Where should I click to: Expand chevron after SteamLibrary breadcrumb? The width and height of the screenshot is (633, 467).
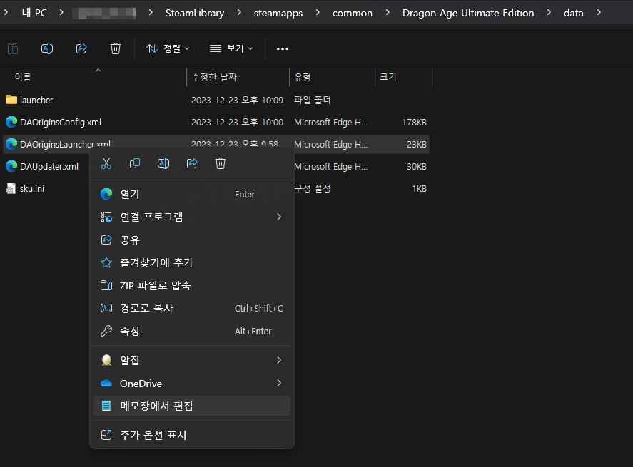point(239,13)
